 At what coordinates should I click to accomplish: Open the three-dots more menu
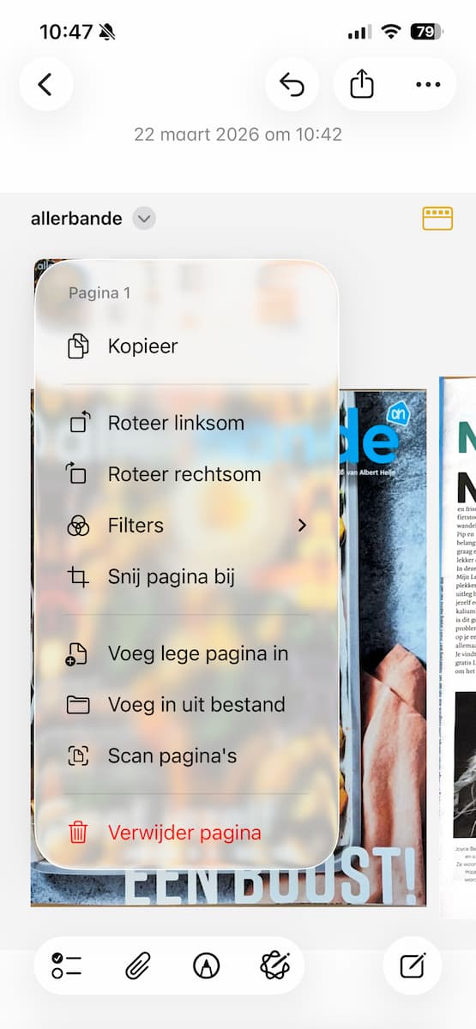tap(427, 84)
